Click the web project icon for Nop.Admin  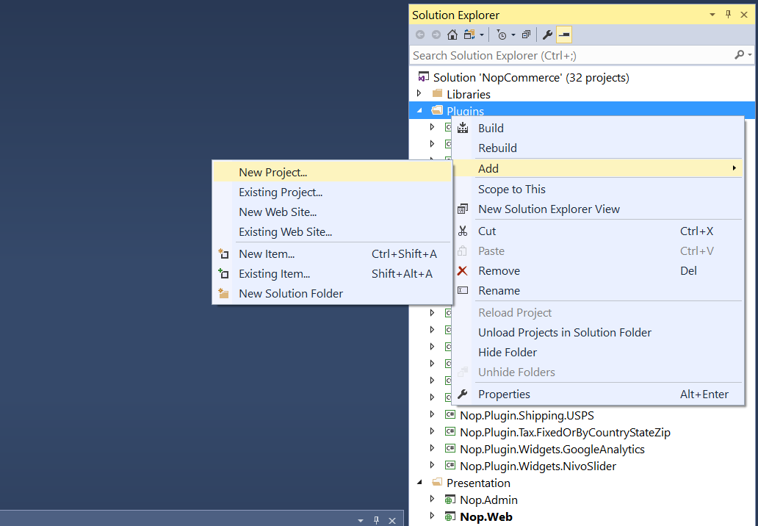pos(450,500)
